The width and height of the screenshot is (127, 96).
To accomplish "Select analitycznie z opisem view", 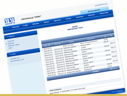I will coord(14,45).
